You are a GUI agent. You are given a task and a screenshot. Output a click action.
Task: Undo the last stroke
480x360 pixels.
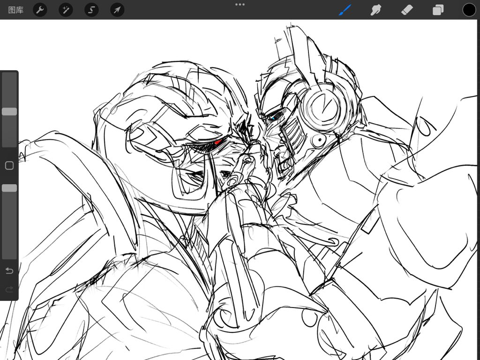[x=9, y=270]
